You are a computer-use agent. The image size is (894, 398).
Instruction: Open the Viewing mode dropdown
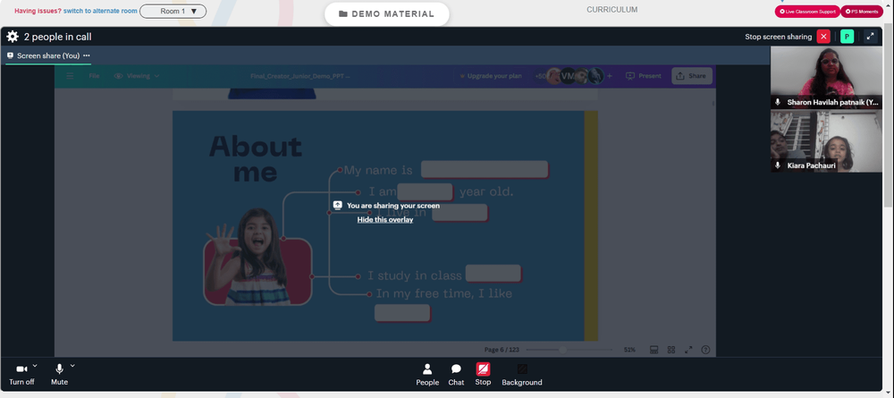pyautogui.click(x=137, y=76)
